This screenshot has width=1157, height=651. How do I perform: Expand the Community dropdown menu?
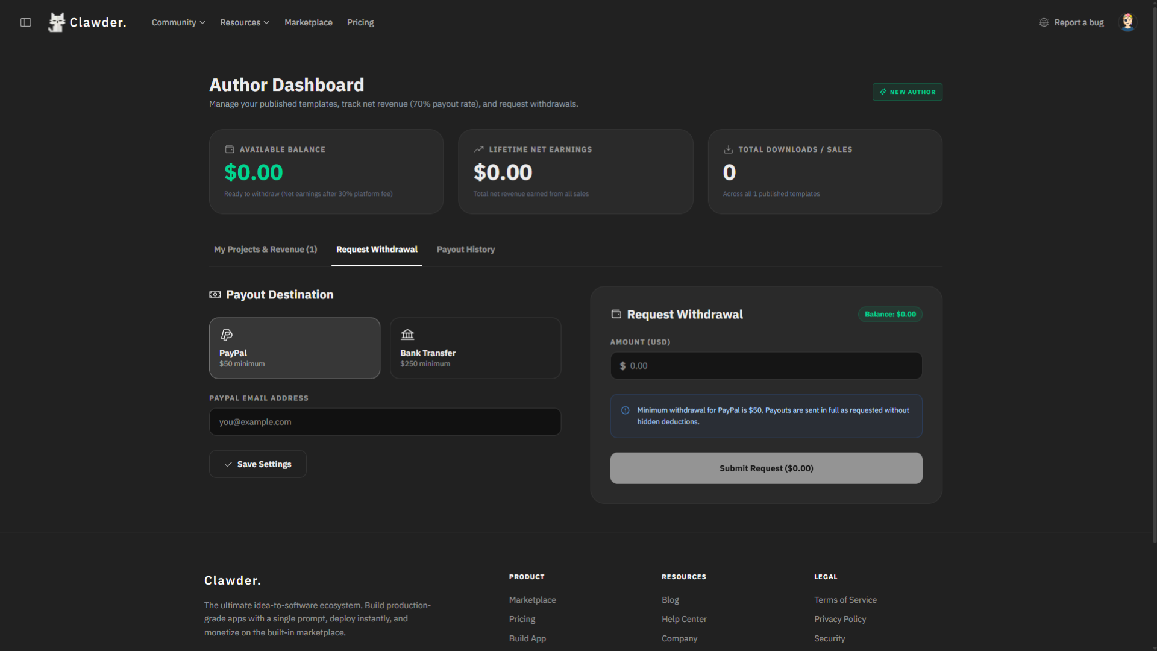click(x=178, y=22)
